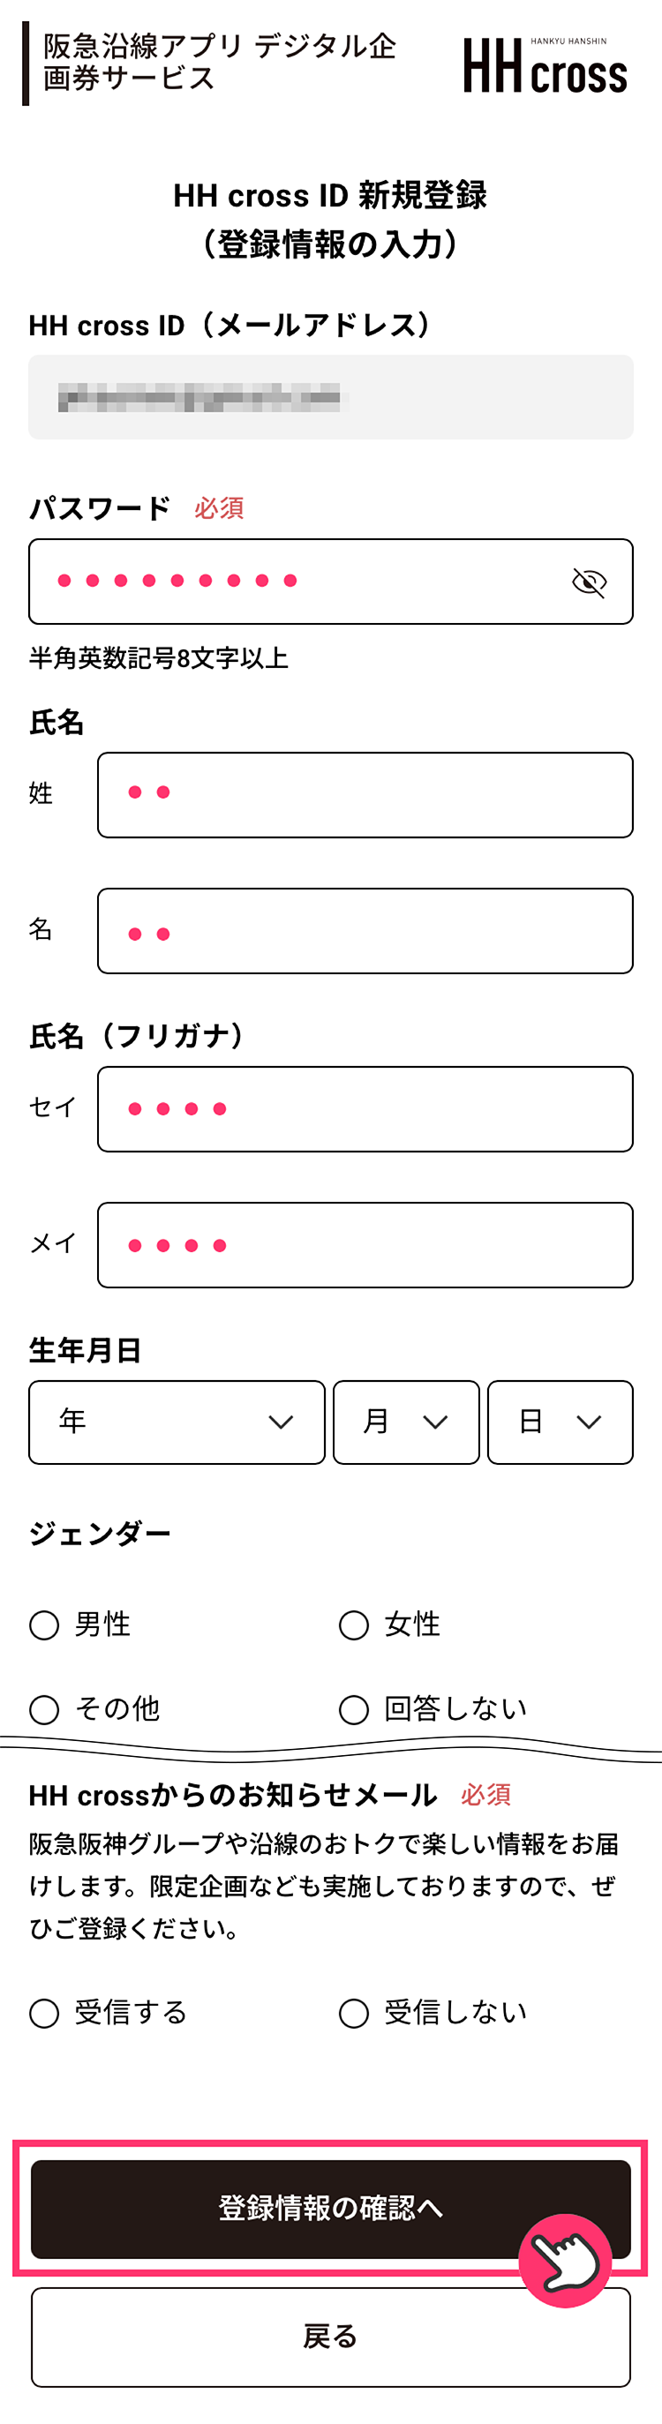Open the 年 birth year dropdown

(x=177, y=1421)
